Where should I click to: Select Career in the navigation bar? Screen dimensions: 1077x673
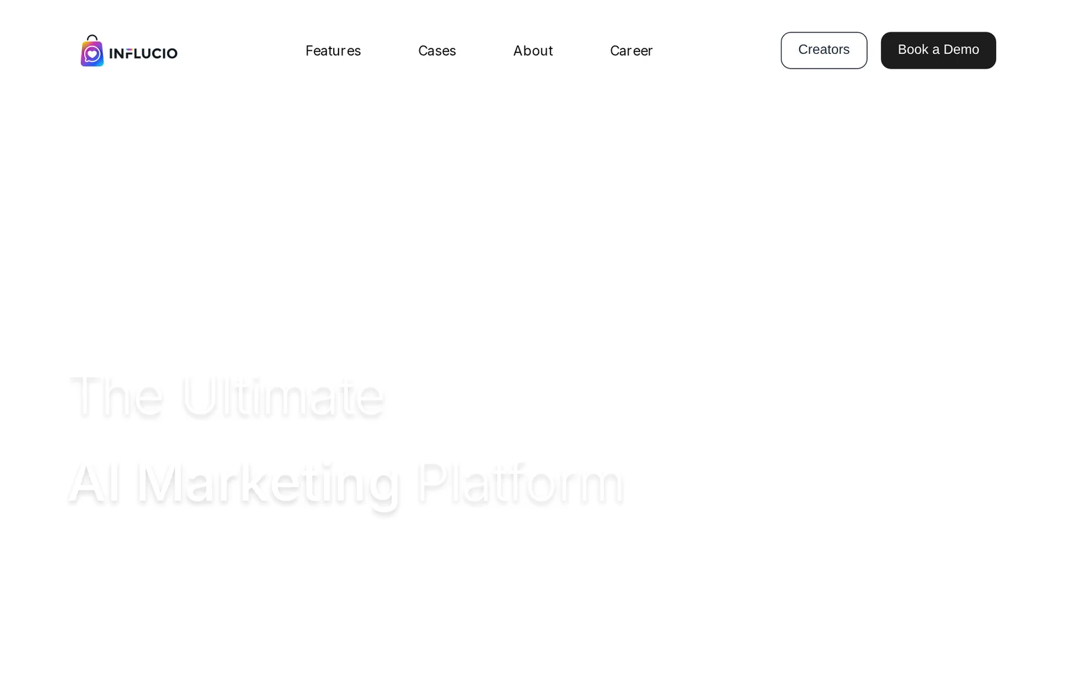click(x=631, y=50)
